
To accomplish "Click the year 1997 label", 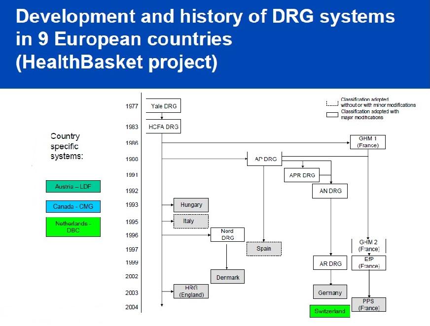I will tap(132, 249).
